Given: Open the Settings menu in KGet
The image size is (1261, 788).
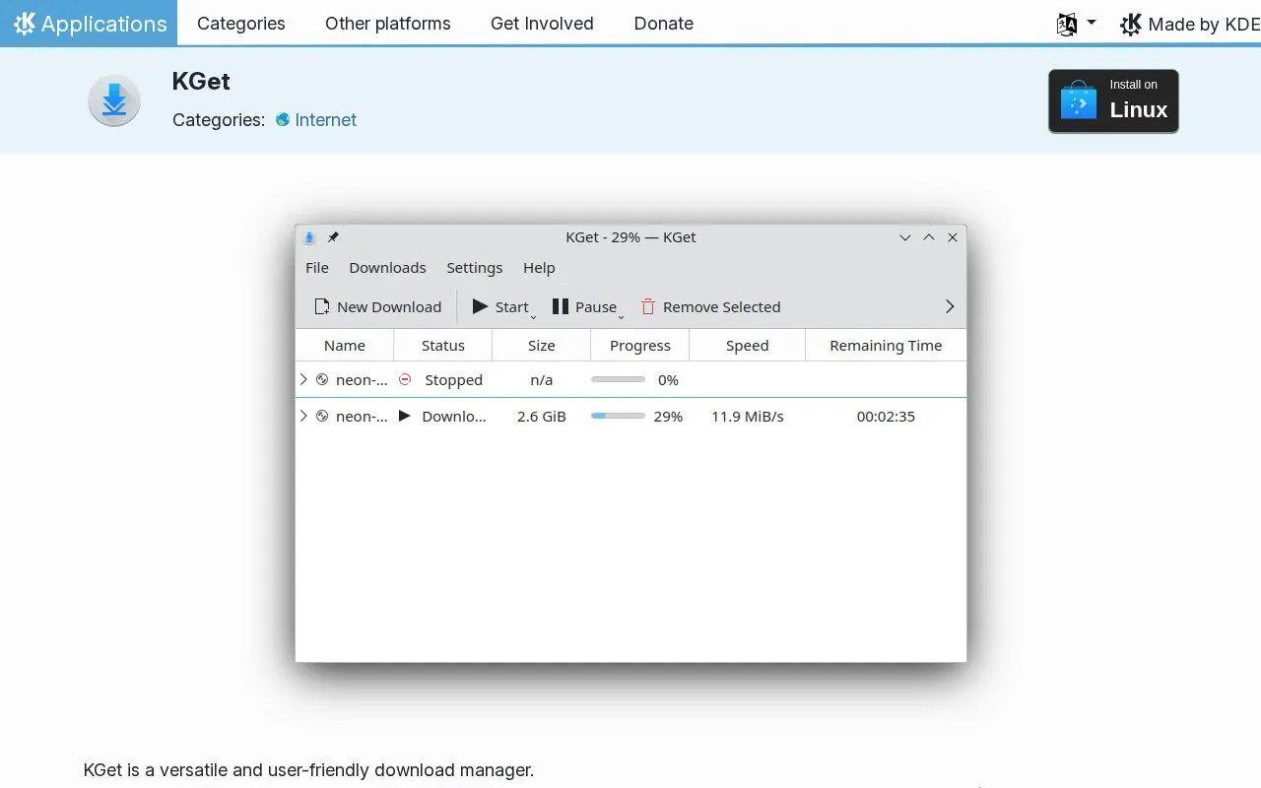Looking at the screenshot, I should point(475,268).
